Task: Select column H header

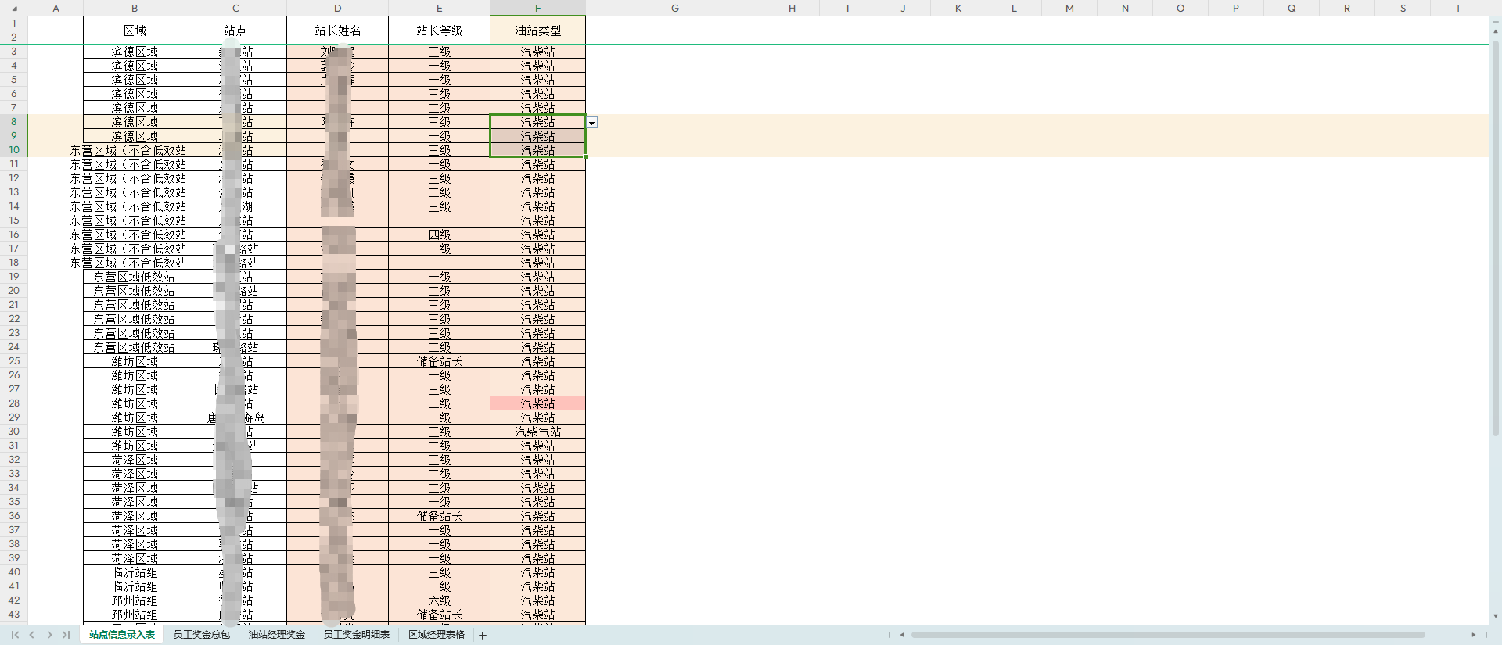Action: [x=792, y=8]
